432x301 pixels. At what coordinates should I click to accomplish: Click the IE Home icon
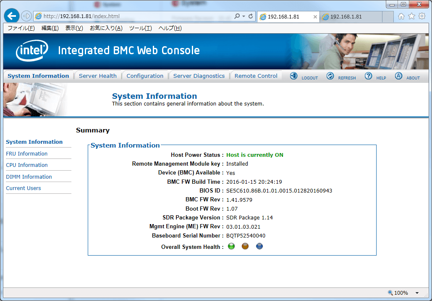click(x=401, y=16)
